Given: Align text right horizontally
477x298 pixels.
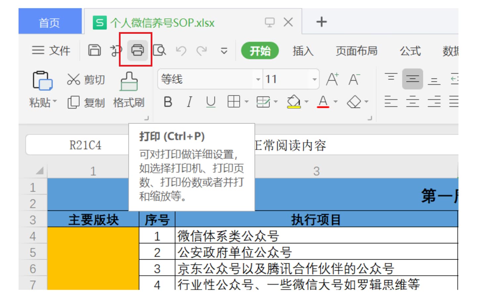Looking at the screenshot, I should (x=434, y=101).
